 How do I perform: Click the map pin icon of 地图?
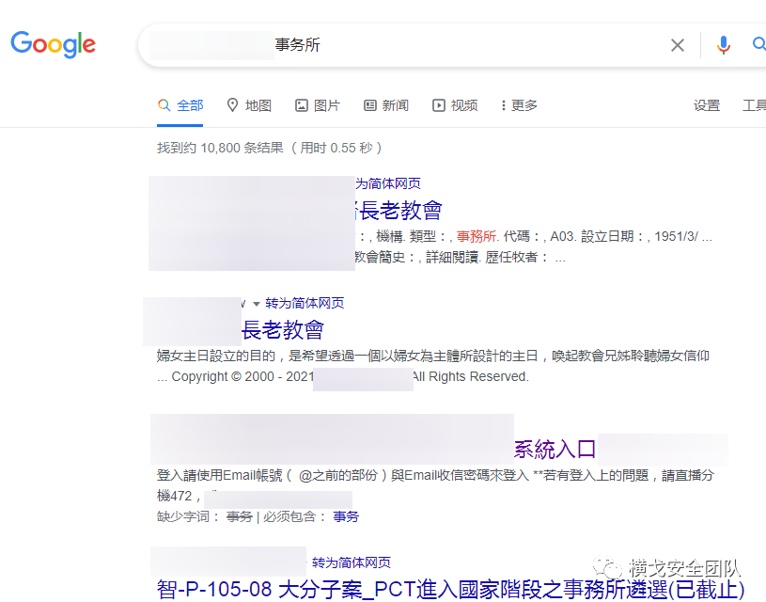(232, 105)
